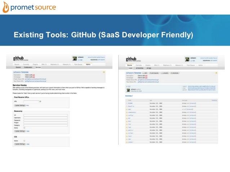Click folder icon of db/ row
Screen dimensions: 230x172
(127, 118)
